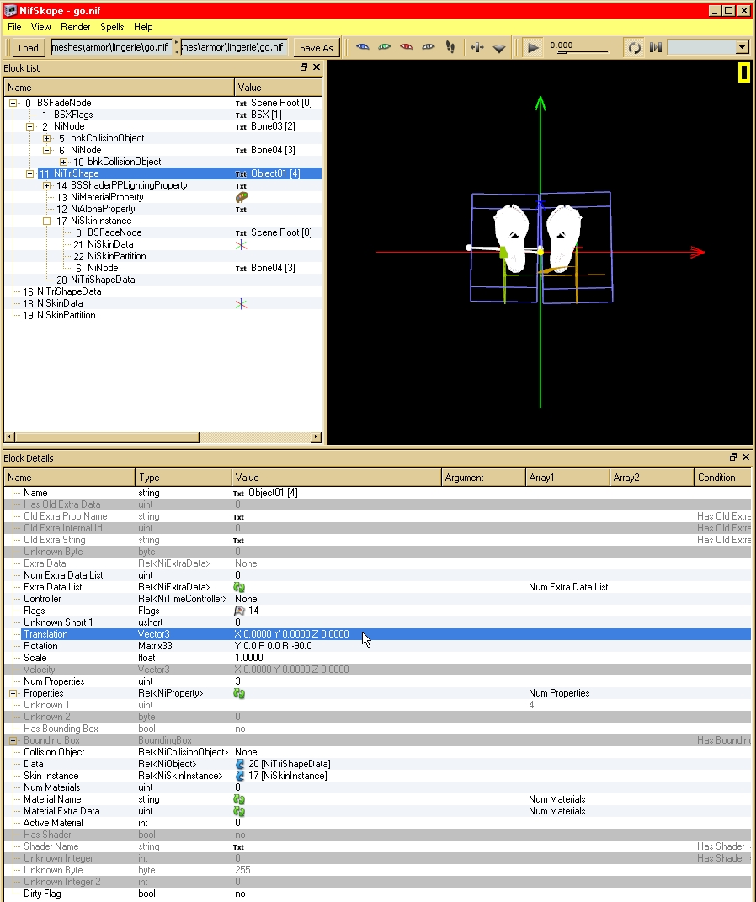Click the Load button

coord(28,48)
